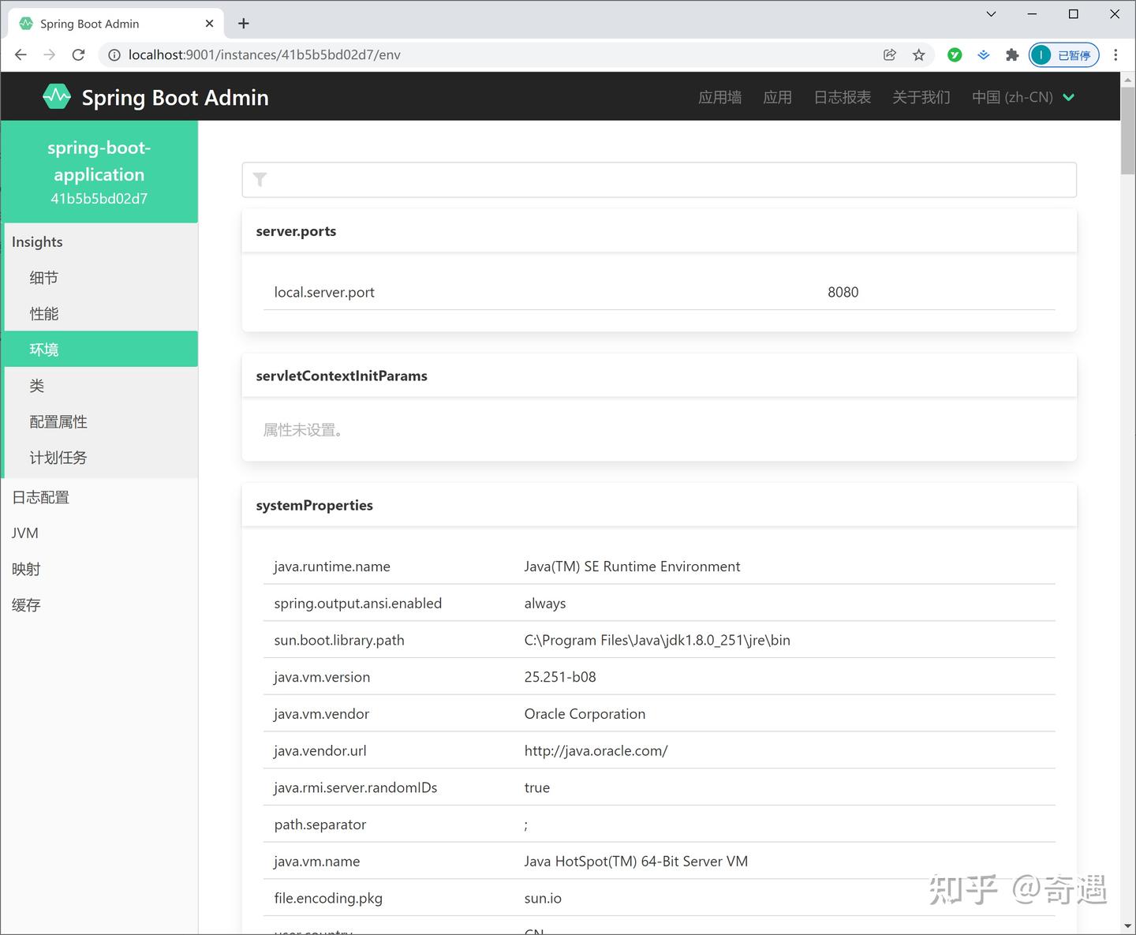Click the site information icon in address bar

coord(114,54)
